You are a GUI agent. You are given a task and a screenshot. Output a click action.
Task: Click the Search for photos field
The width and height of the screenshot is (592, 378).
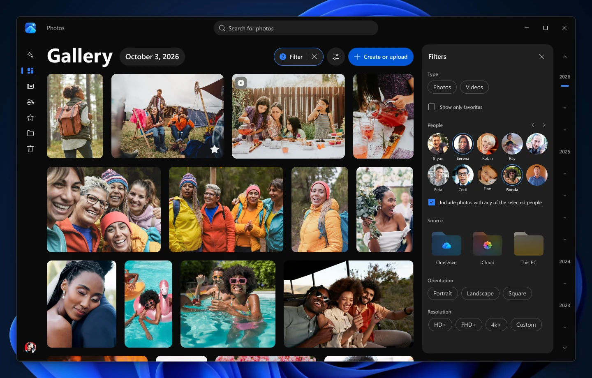[x=296, y=28]
